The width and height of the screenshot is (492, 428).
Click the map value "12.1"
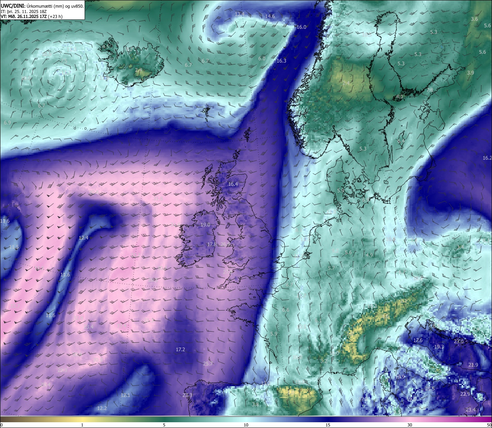tap(125, 395)
